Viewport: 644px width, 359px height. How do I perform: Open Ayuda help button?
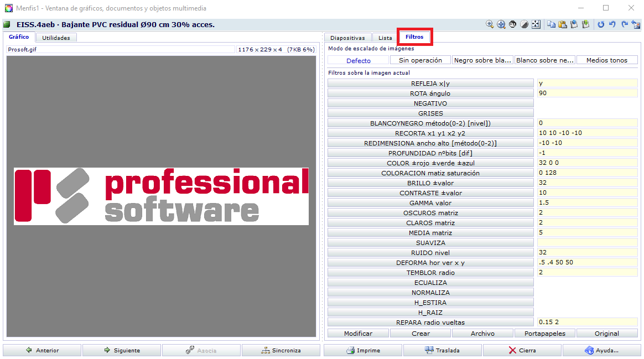tap(602, 350)
